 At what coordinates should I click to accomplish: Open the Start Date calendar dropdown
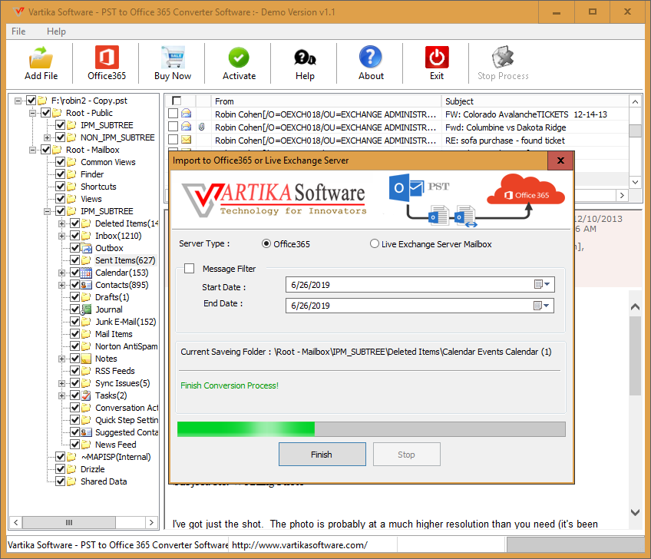(542, 284)
